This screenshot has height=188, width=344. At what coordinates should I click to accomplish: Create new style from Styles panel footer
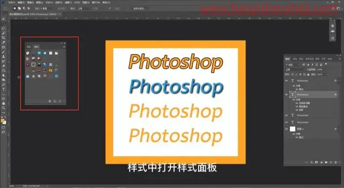tap(55, 101)
